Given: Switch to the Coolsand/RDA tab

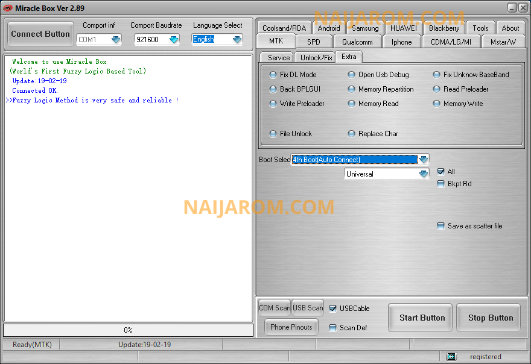Looking at the screenshot, I should tap(284, 28).
